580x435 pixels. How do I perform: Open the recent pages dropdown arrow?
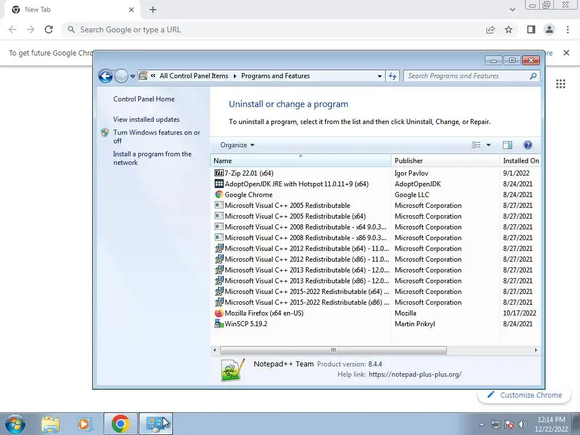tap(133, 76)
